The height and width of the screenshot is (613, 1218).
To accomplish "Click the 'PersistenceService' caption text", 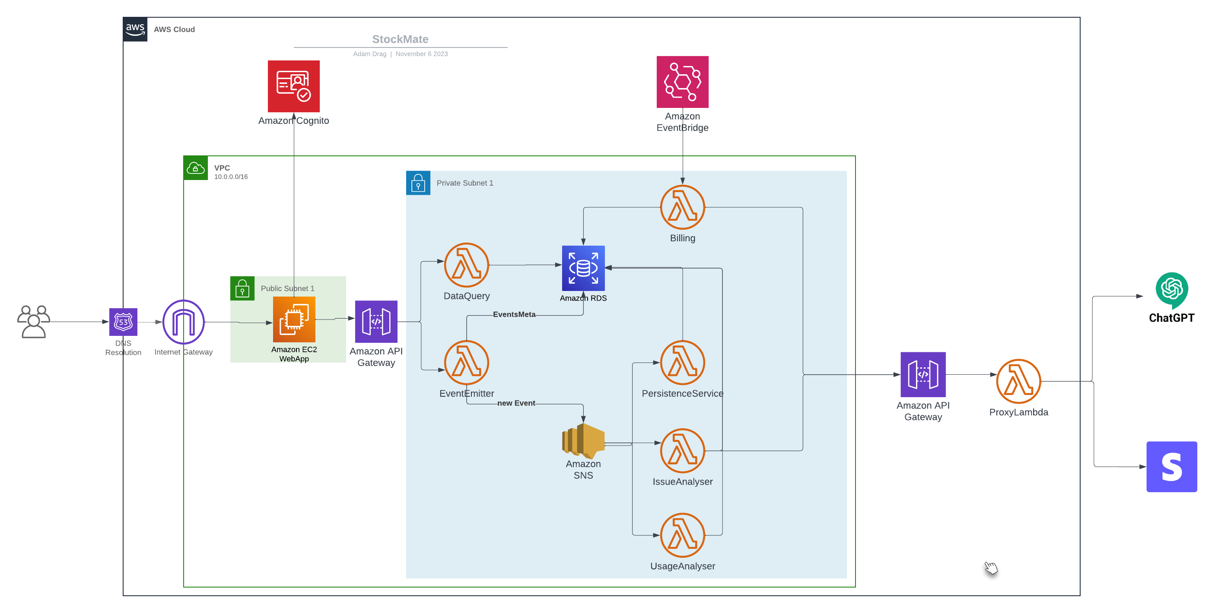I will point(682,393).
